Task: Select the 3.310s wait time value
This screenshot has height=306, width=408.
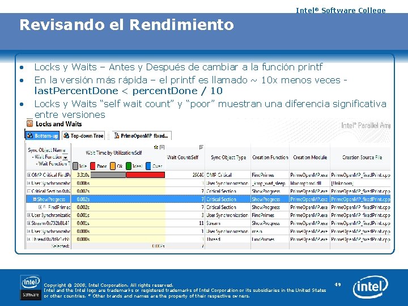Action: pos(83,175)
